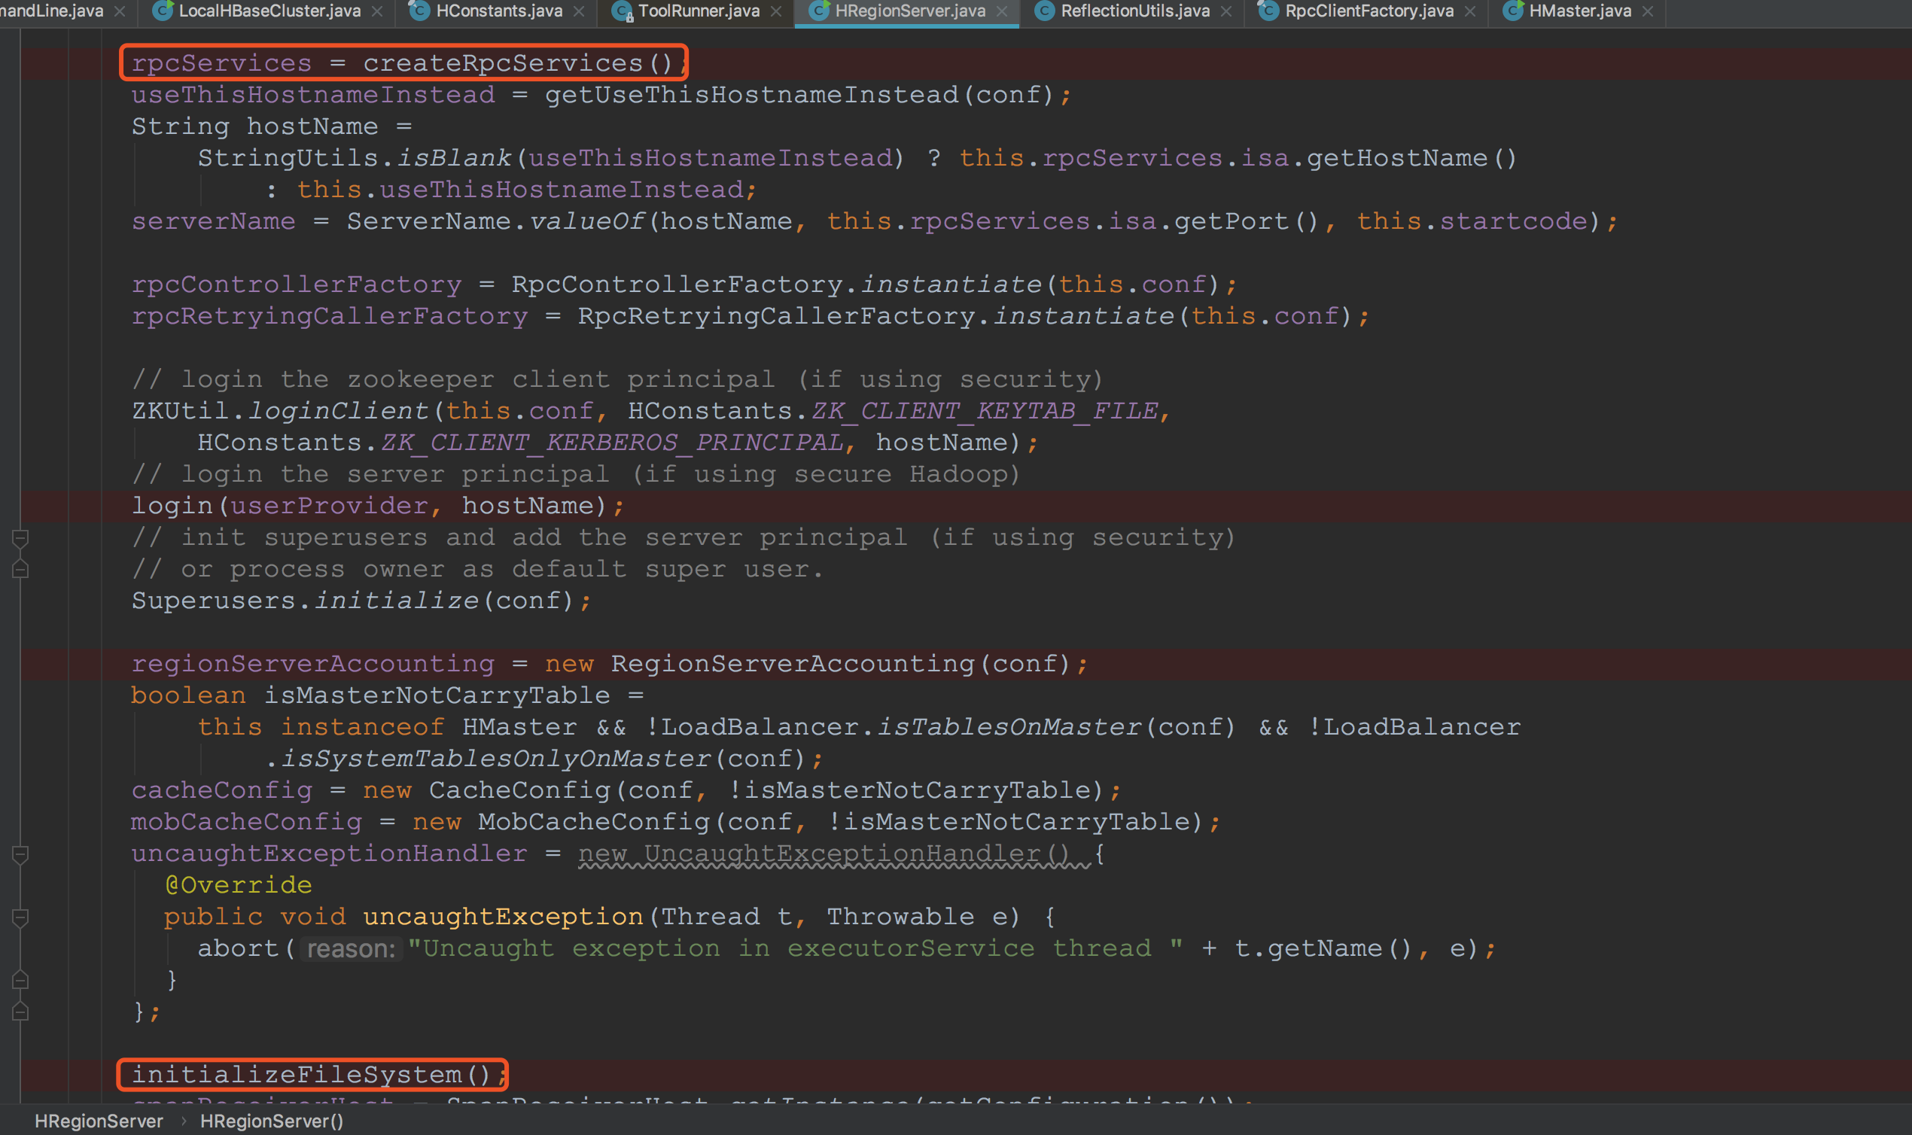The width and height of the screenshot is (1912, 1135).
Task: Select the ToolRunner.java tab
Action: (699, 11)
